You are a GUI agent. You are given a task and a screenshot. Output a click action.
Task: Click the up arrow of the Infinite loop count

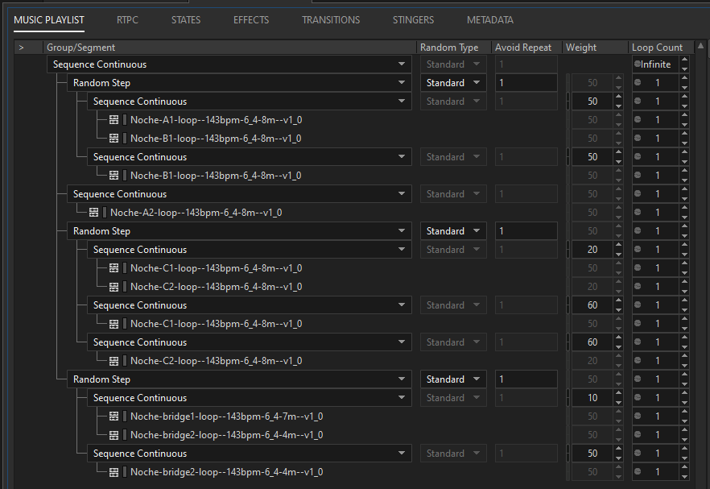click(x=684, y=60)
